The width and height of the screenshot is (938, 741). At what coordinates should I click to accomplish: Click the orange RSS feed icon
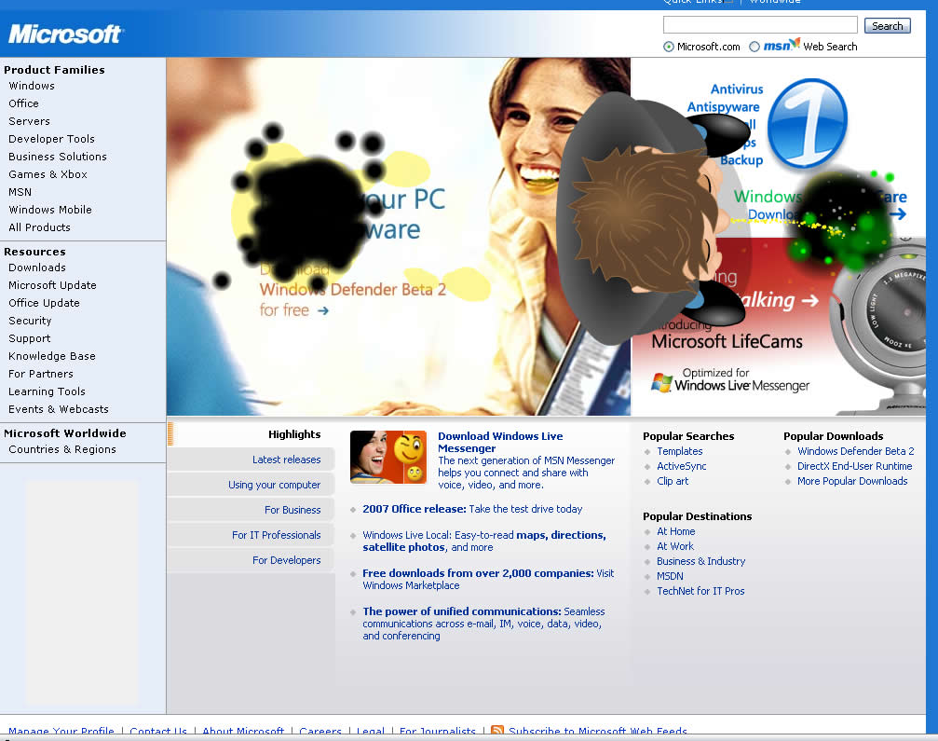point(496,731)
